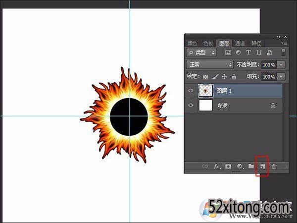This screenshot has width=297, height=223.
Task: Open the 正常 blend mode dropdown
Action: [210, 64]
